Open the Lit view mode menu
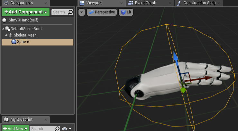238x131 pixels. 126,12
